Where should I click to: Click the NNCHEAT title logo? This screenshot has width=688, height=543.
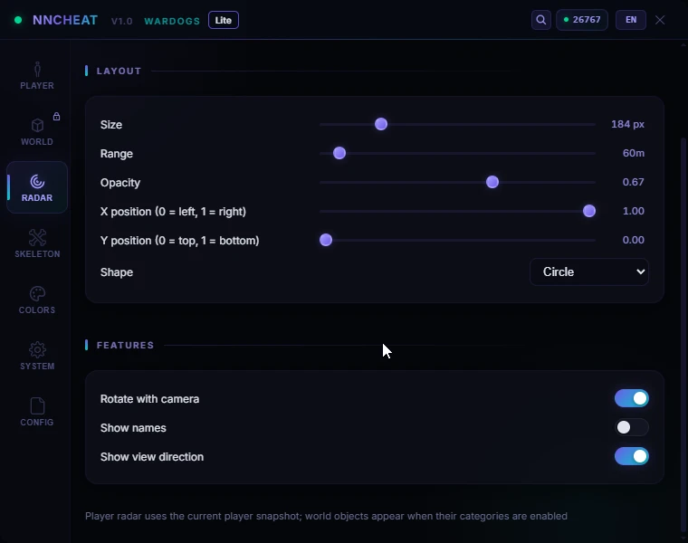pyautogui.click(x=65, y=20)
